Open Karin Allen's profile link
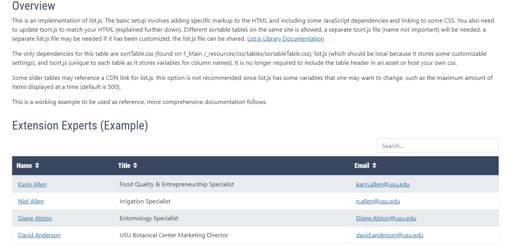Screen dimensions: 510x247 pyautogui.click(x=32, y=184)
